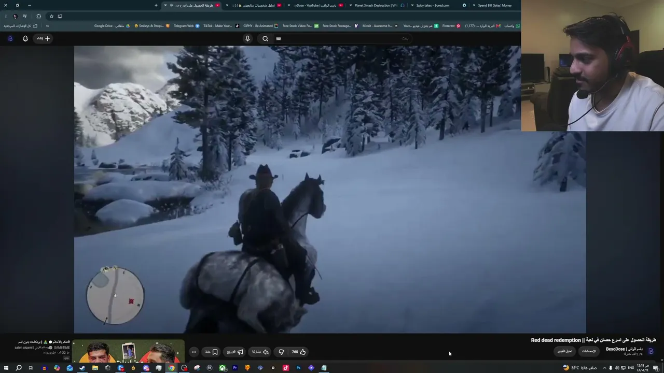Switch to the Spend Bill Gates' Money tab
This screenshot has width=664, height=373.
point(495,5)
